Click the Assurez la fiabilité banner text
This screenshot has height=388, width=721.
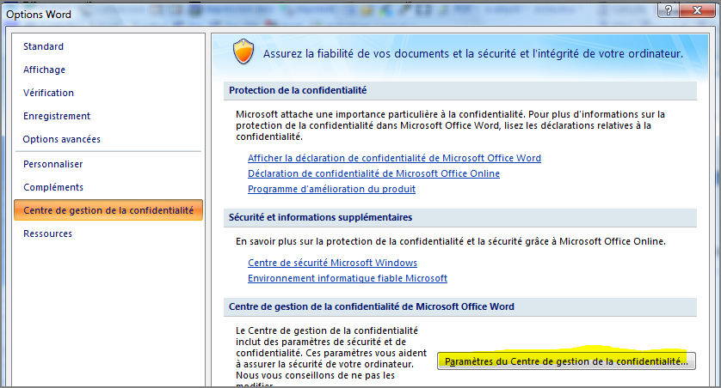click(x=473, y=54)
